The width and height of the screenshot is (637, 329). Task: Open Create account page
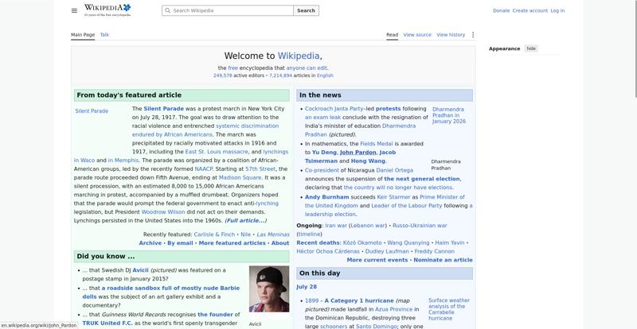pos(530,10)
